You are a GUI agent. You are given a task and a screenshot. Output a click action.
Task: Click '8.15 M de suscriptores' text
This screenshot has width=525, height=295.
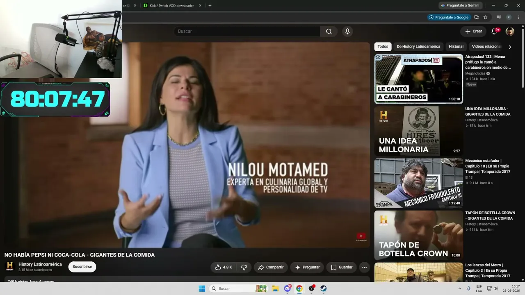[35, 270]
